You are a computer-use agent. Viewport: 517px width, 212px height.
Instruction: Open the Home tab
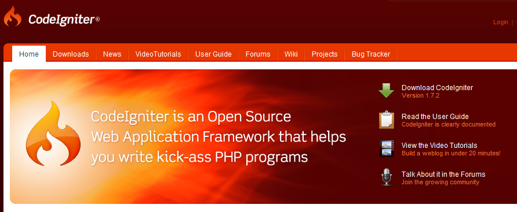click(28, 54)
